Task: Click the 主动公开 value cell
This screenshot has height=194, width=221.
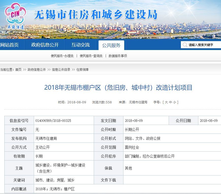Action: [64, 147]
